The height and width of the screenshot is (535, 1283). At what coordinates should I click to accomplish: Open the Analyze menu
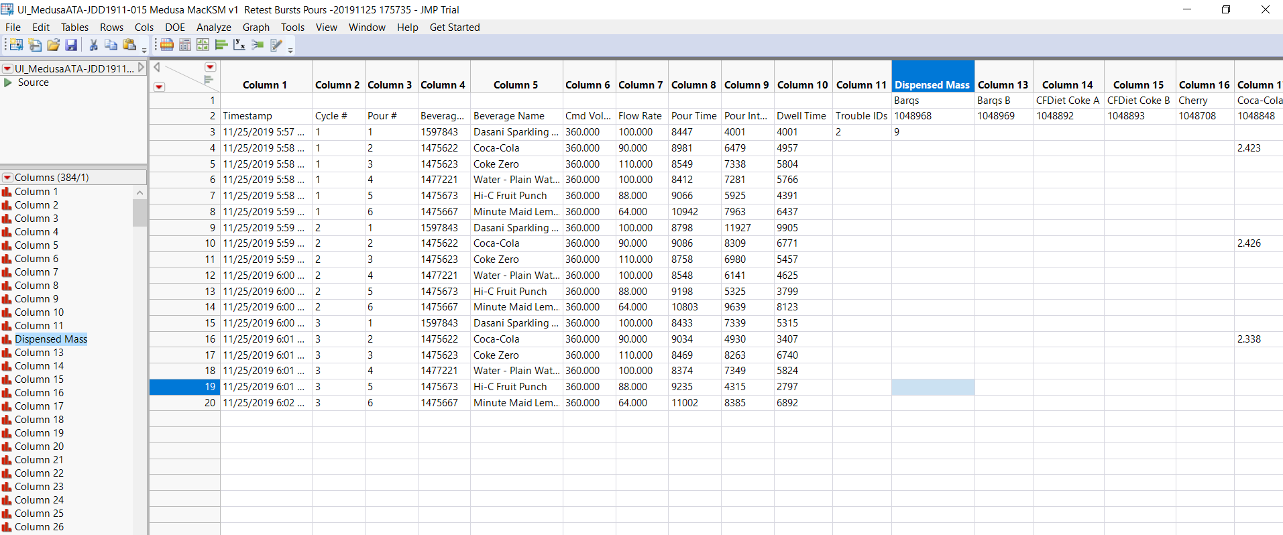(x=213, y=27)
